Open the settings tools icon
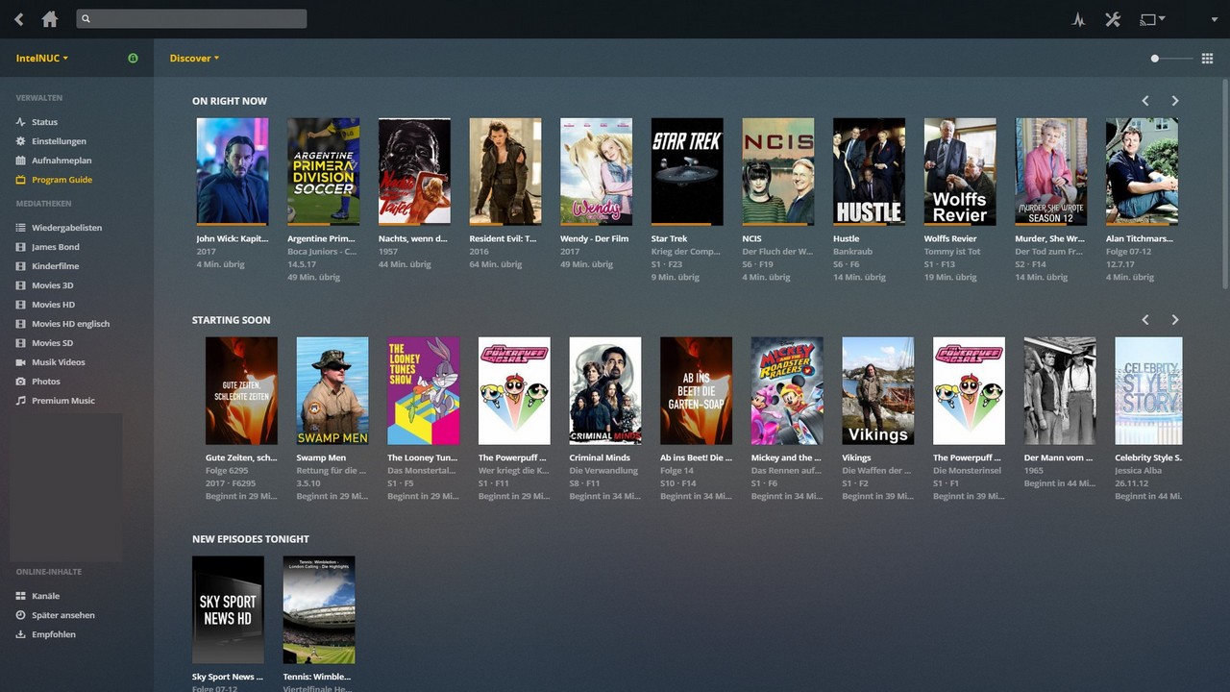The image size is (1230, 692). click(1113, 19)
